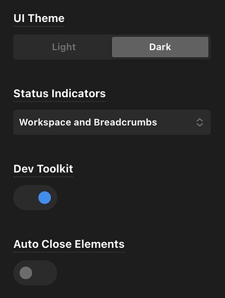Screen dimensions: 225x298
Task: Choose the dimmed Light button in UI Theme
Action: coord(64,47)
